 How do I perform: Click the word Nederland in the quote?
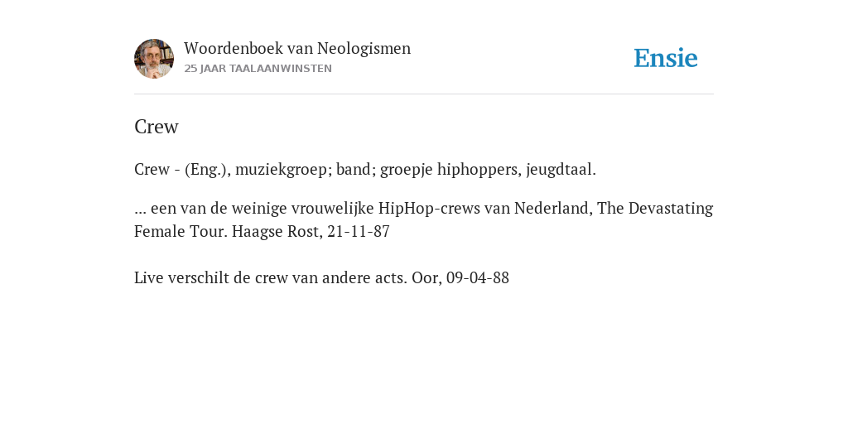(x=552, y=208)
